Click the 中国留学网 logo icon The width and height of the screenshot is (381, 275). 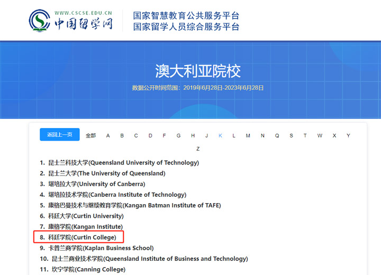click(x=39, y=21)
